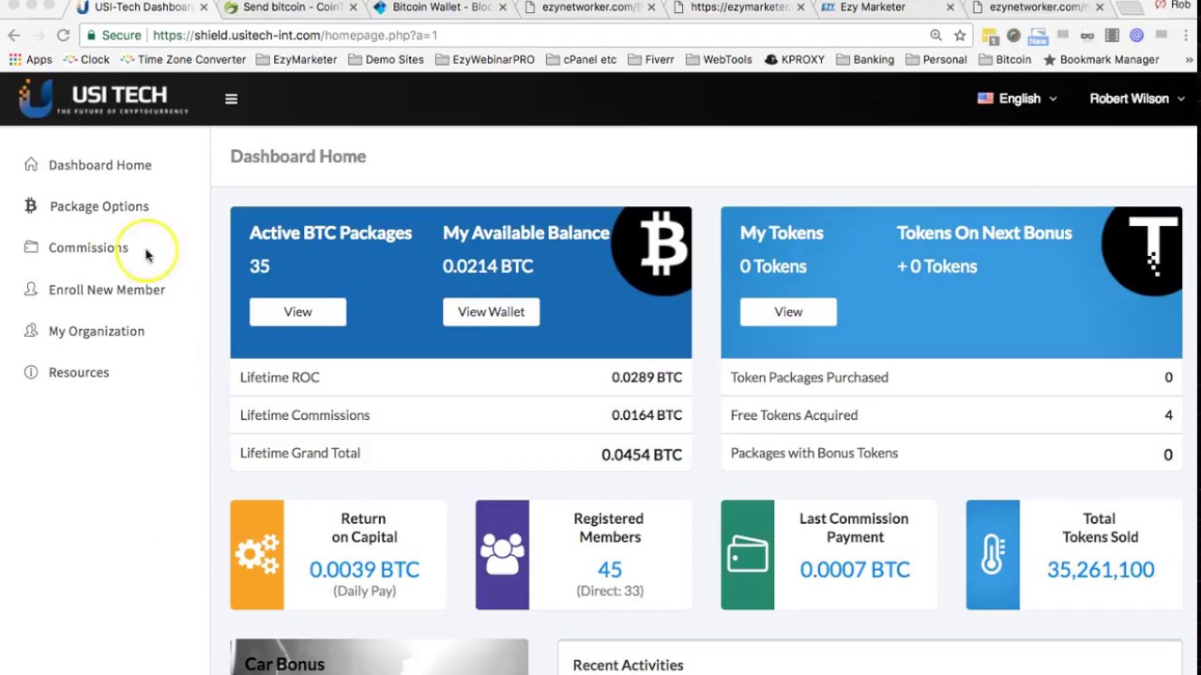Screen dimensions: 1201x675
Task: Open the Time Zone Converter bookmark
Action: 183,59
